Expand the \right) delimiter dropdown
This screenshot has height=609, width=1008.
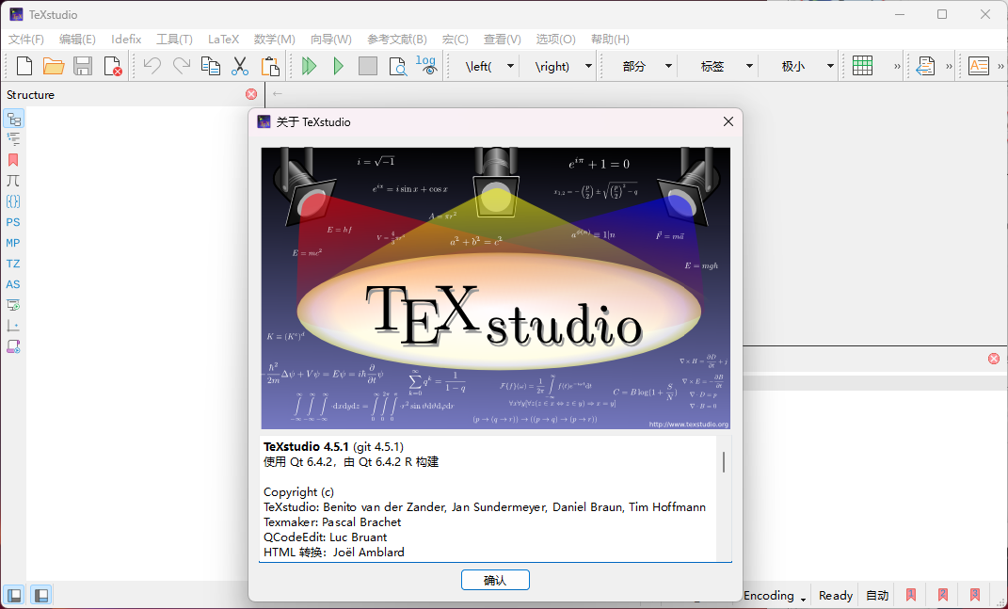[588, 66]
